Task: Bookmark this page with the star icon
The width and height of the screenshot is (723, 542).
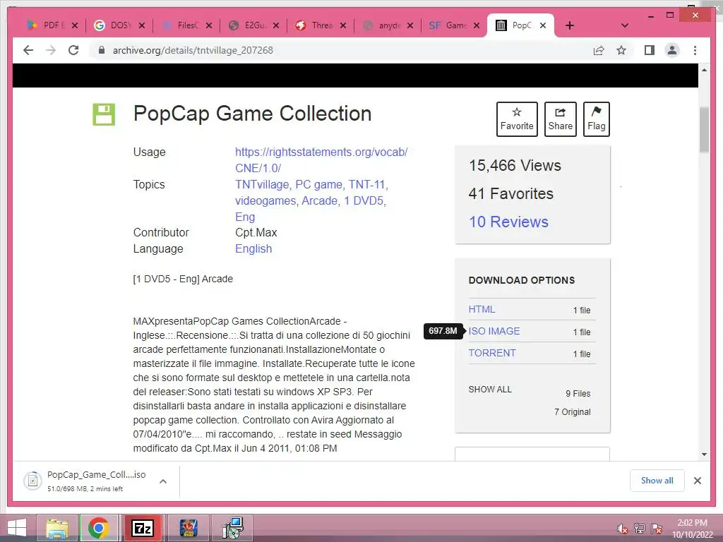Action: pyautogui.click(x=621, y=50)
